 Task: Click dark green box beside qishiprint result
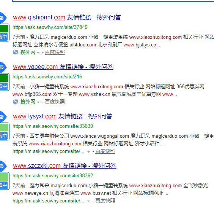4,29
